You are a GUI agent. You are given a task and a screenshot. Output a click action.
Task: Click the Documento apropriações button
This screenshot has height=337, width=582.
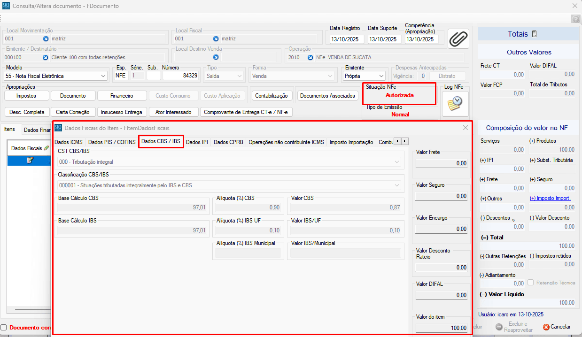click(x=73, y=96)
